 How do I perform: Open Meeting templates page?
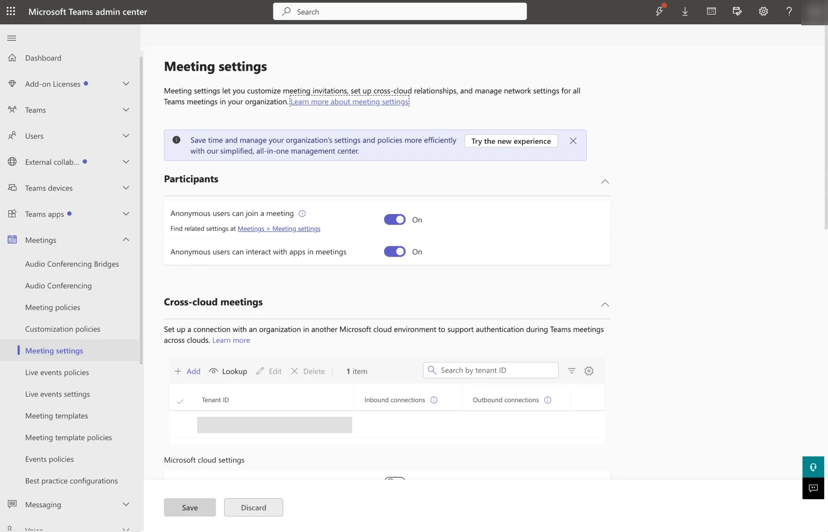(x=57, y=415)
